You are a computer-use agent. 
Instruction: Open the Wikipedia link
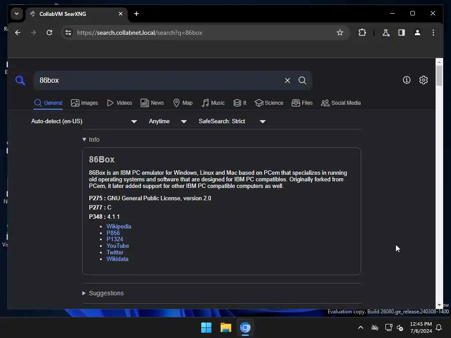[x=119, y=227]
